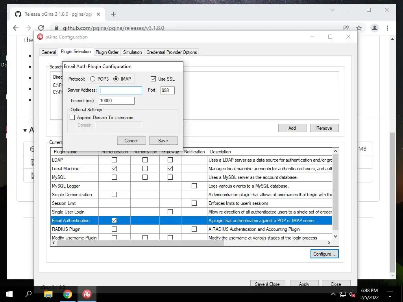Click the Configure... button
Image resolution: width=403 pixels, height=302 pixels.
[324, 254]
